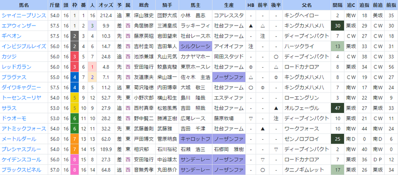Viewport: 398px width, 175px height.
Task: Click interval value 47 in サラス row
Action: (x=337, y=108)
